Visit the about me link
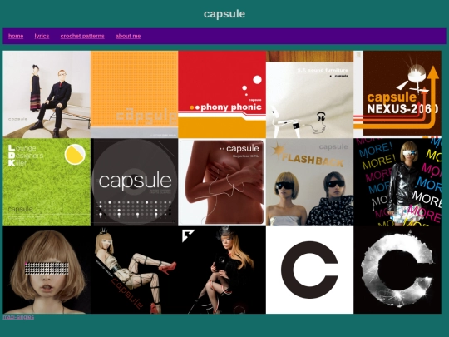This screenshot has height=337, width=449. point(128,36)
